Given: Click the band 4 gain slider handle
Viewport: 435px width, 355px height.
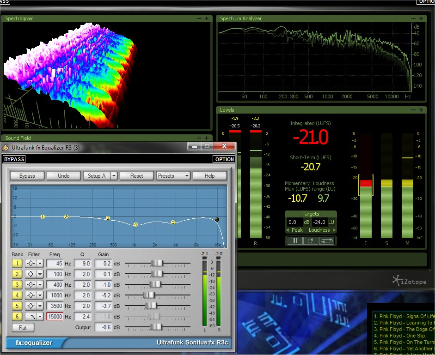Looking at the screenshot, I should point(149,295).
